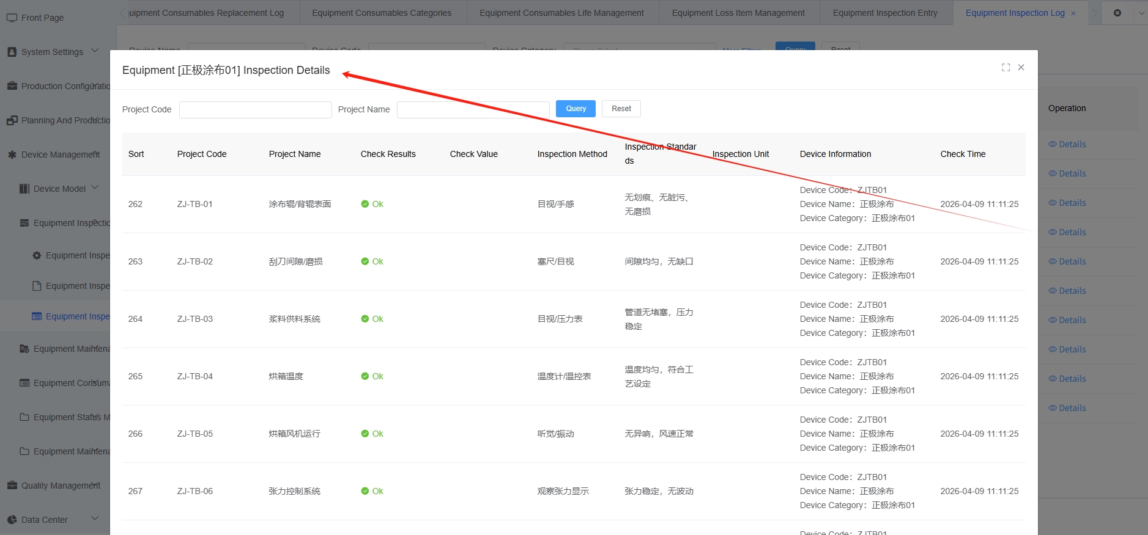Click Sort value 267
Image resolution: width=1148 pixels, height=535 pixels.
click(135, 491)
